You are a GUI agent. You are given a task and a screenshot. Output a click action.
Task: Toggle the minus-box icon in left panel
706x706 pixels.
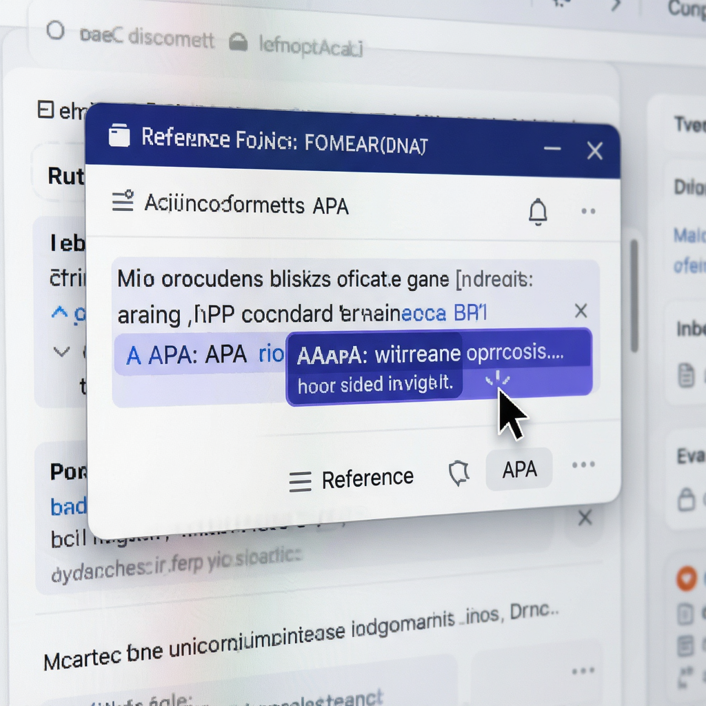coord(46,110)
